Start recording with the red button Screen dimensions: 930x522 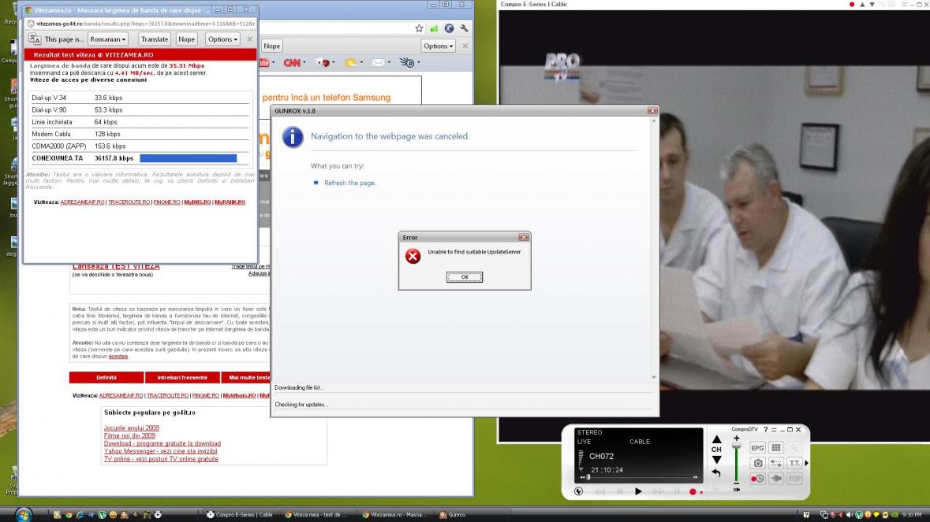pos(693,492)
